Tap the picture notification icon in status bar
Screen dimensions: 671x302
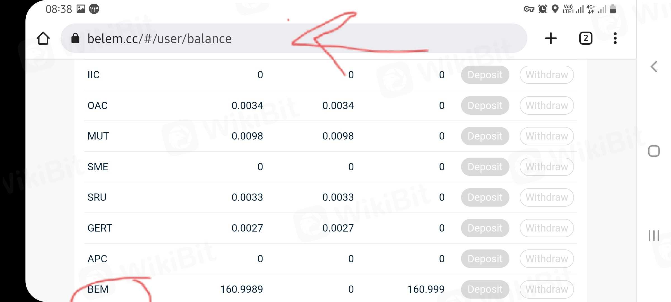pyautogui.click(x=81, y=9)
